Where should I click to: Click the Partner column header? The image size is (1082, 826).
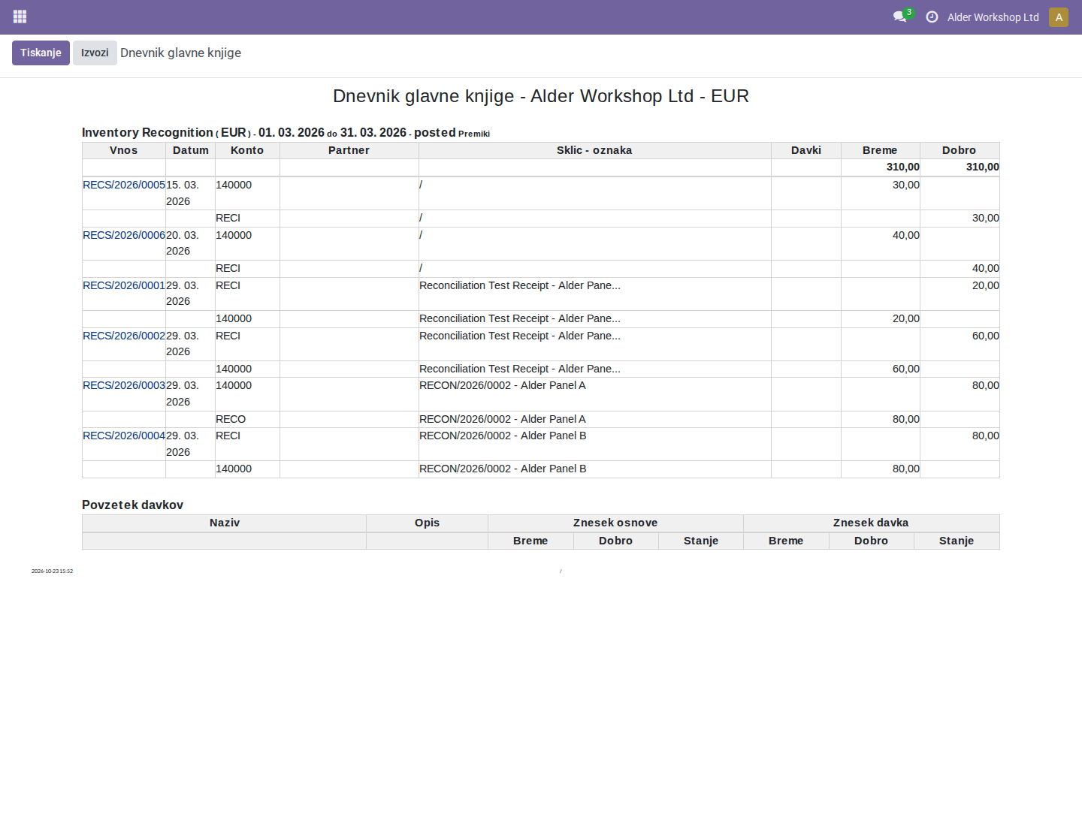(x=349, y=150)
